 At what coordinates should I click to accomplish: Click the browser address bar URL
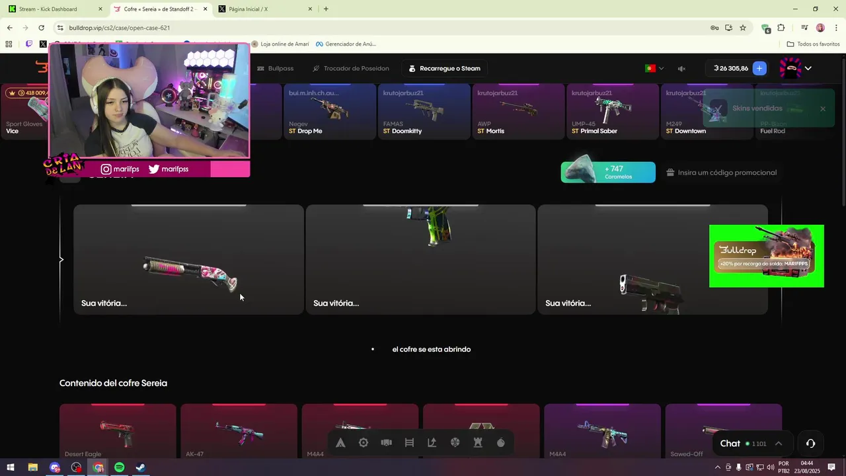pyautogui.click(x=119, y=28)
